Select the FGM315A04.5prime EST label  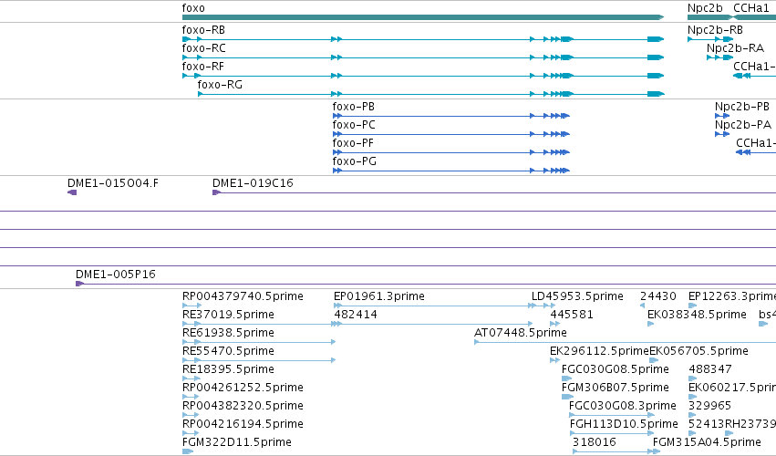pyautogui.click(x=707, y=442)
